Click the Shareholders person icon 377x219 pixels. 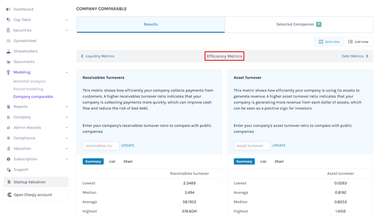pyautogui.click(x=8, y=51)
